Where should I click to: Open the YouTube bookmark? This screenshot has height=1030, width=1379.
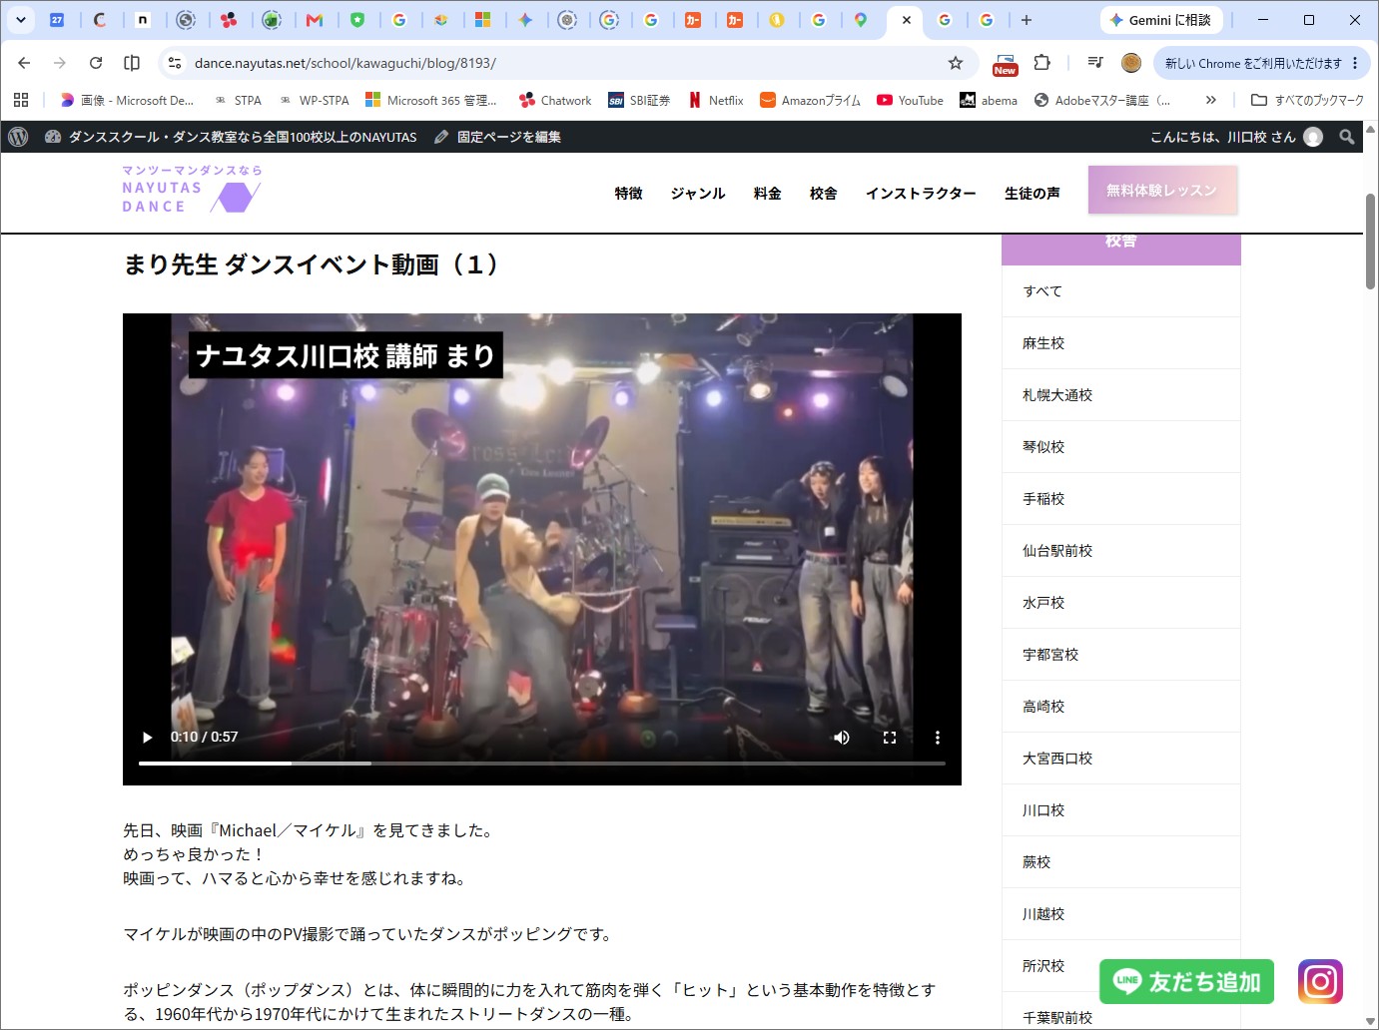(910, 100)
